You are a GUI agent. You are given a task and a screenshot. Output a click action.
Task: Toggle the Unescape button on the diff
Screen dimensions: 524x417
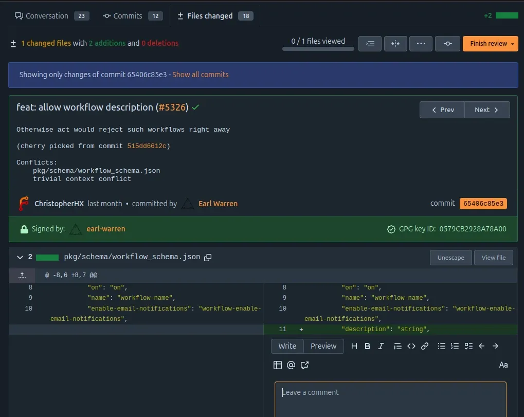pyautogui.click(x=450, y=257)
